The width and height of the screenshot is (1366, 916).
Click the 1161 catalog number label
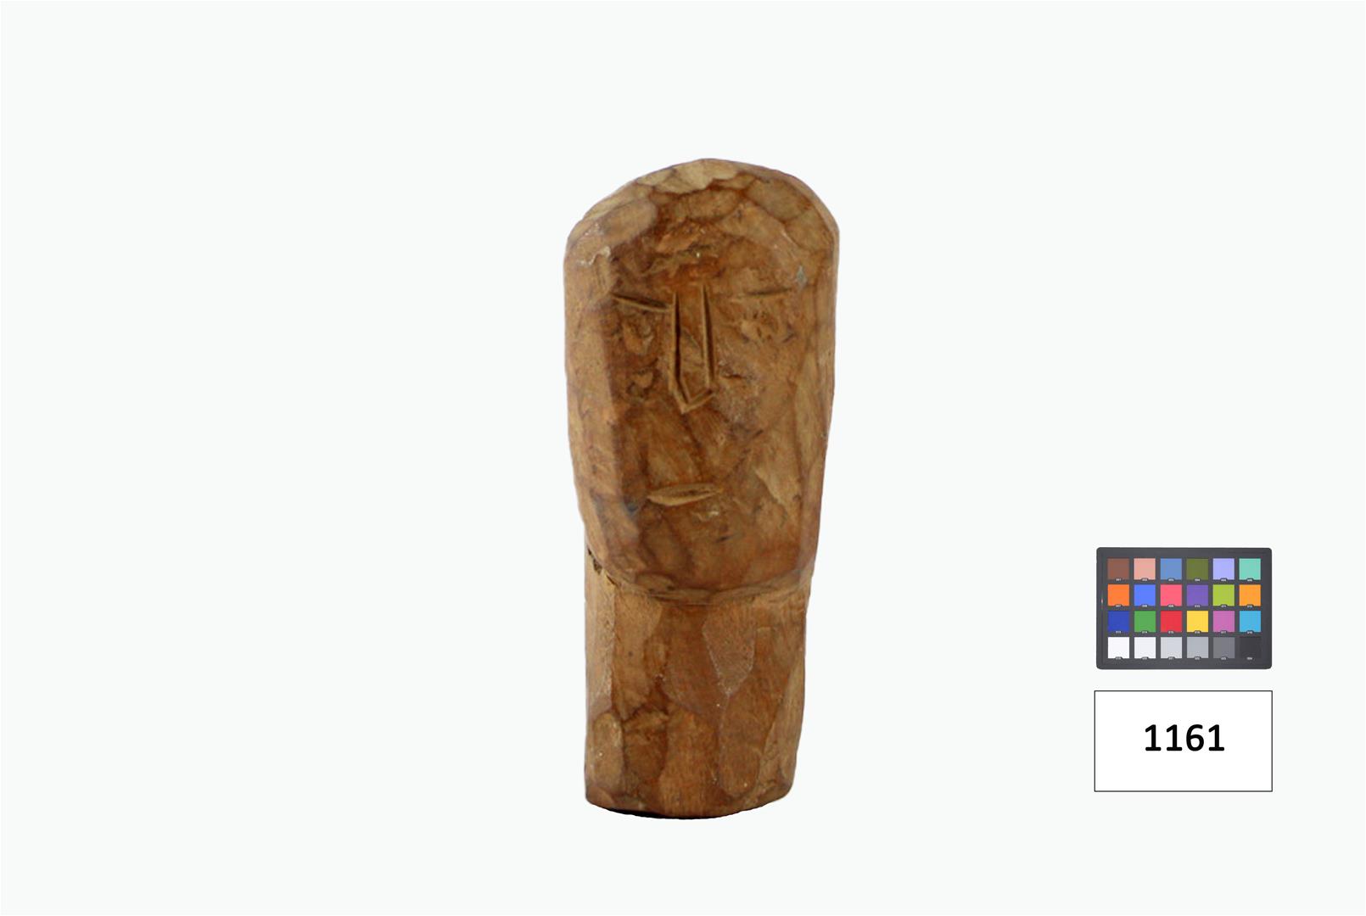click(x=1183, y=740)
